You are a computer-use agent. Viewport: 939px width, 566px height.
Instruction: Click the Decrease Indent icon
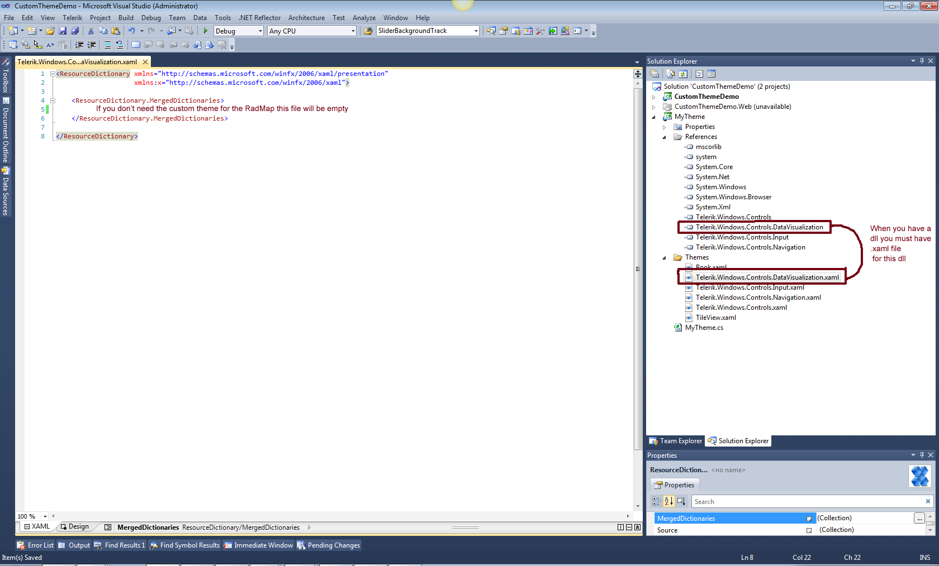[x=79, y=45]
